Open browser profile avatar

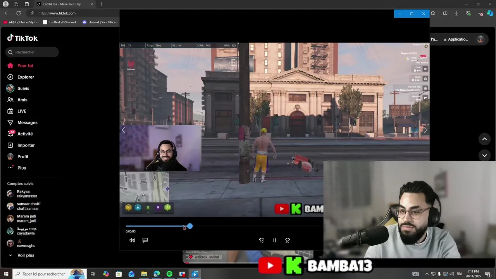[x=6, y=4]
